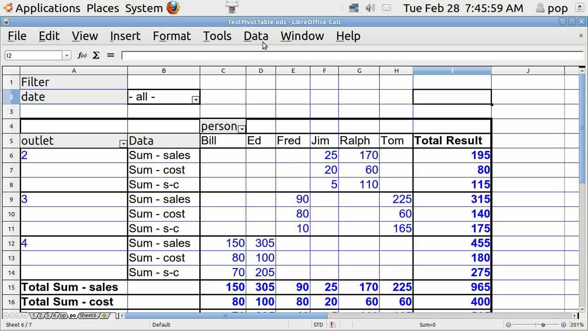
Task: Select the Ralph column header cell
Action: coord(359,141)
